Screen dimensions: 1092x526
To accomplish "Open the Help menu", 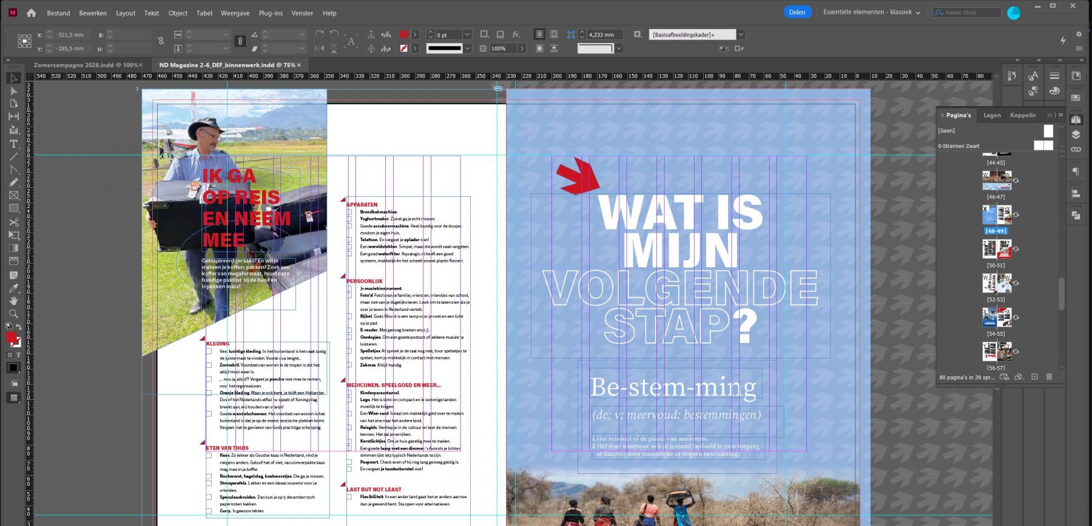I will coord(329,13).
